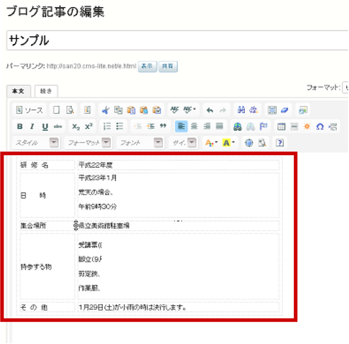Apply left text alignment
This screenshot has width=349, height=344.
coord(180,126)
